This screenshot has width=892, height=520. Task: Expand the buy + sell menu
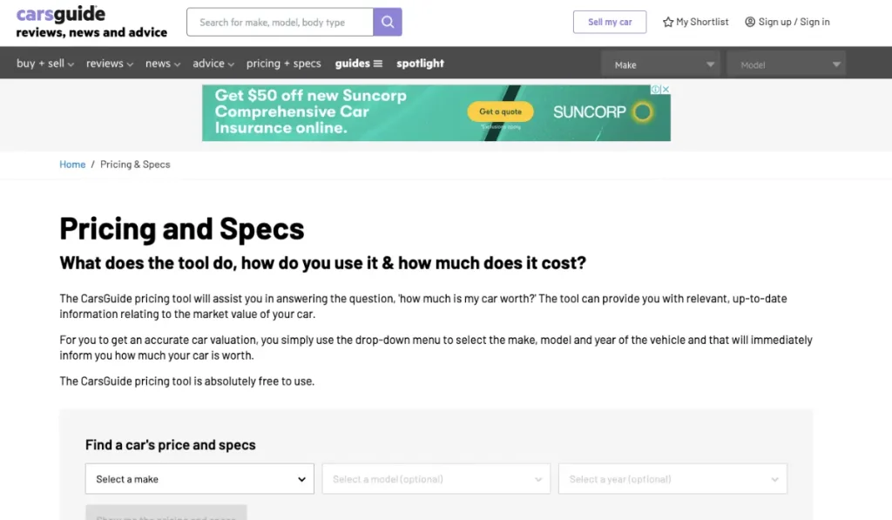point(45,64)
